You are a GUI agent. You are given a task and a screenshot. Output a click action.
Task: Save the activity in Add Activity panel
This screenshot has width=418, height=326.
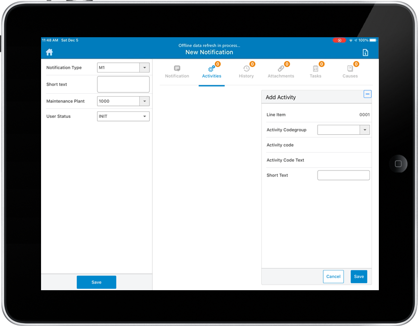point(359,277)
